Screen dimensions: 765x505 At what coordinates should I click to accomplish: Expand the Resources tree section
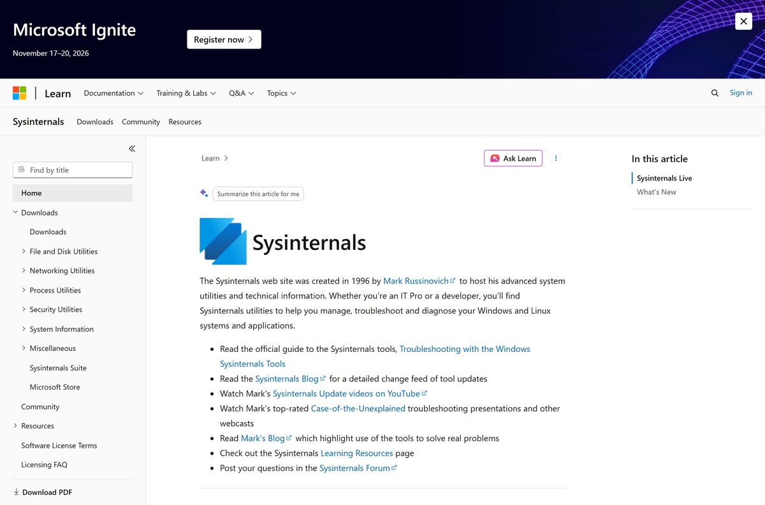point(16,426)
